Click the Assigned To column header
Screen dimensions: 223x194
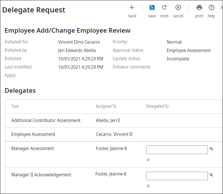coord(106,106)
